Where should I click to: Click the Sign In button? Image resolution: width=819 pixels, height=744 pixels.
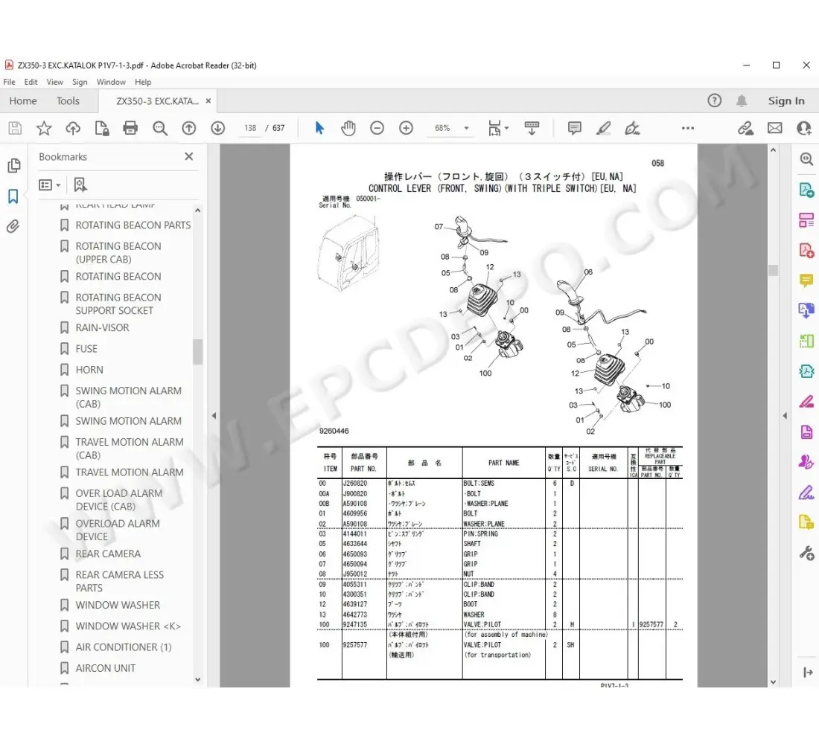point(786,100)
